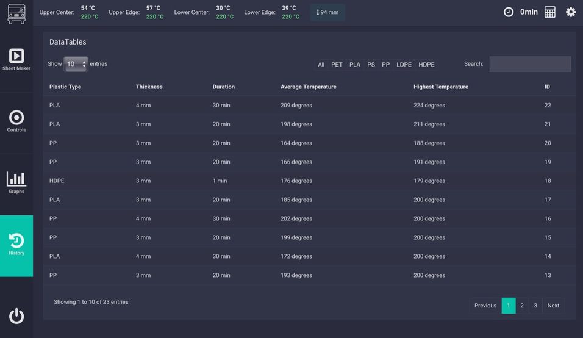The width and height of the screenshot is (583, 338).
Task: Click '211 degrees' highest temperature cell
Action: [x=429, y=124]
